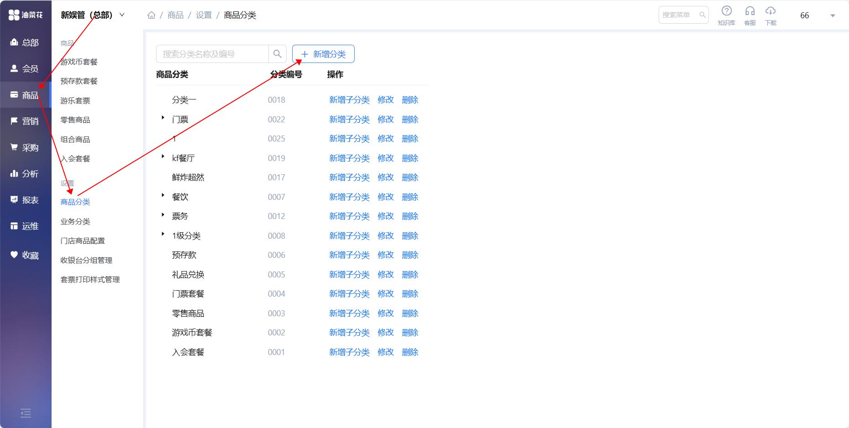
Task: Expand the 餐饮 category row
Action: [163, 195]
